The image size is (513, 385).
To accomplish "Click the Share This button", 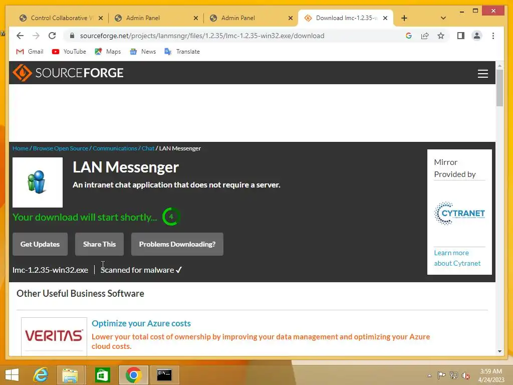I will point(99,244).
